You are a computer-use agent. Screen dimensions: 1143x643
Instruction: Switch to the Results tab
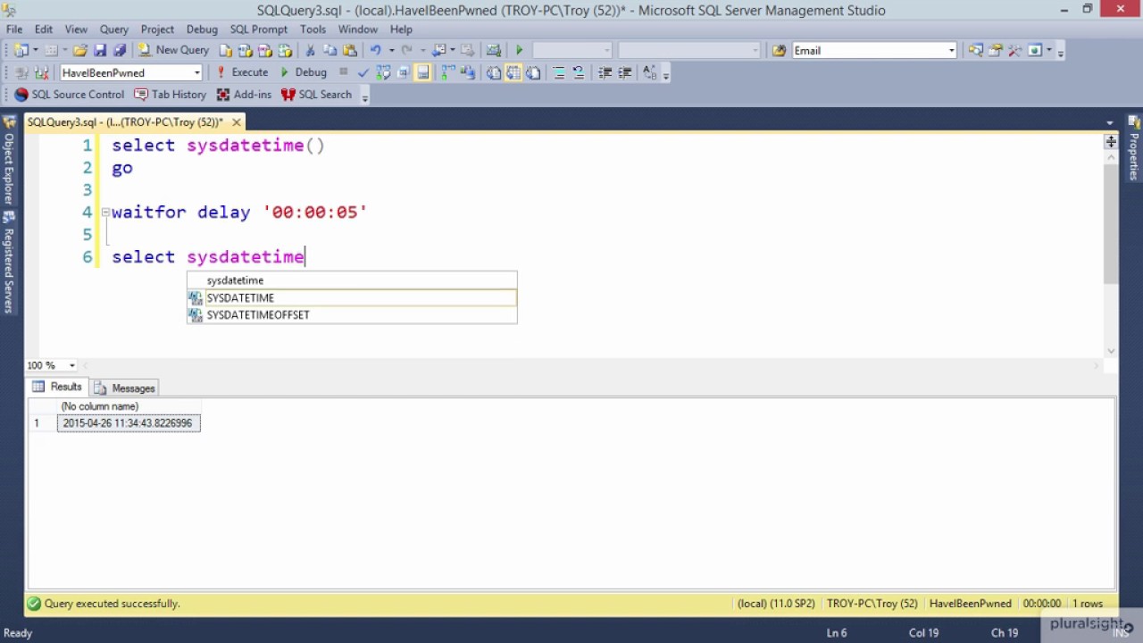pos(57,387)
